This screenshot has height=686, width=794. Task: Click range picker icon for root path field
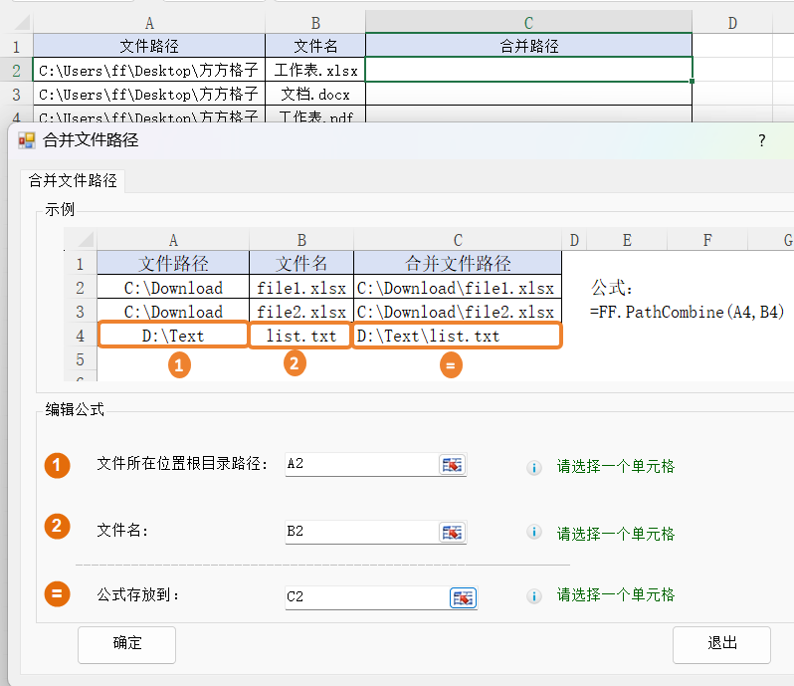click(453, 465)
